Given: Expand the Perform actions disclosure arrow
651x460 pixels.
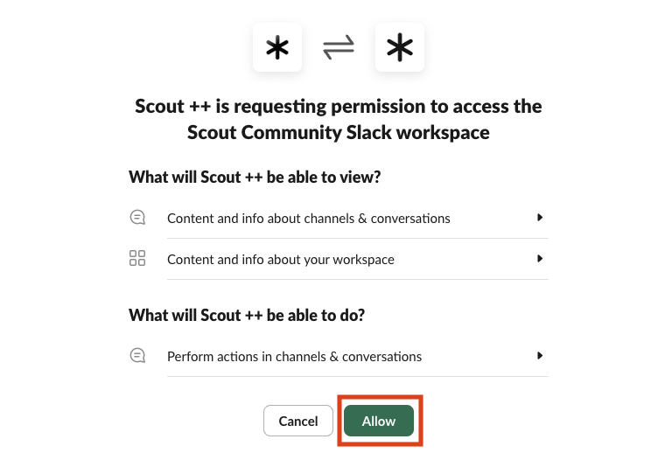Looking at the screenshot, I should pos(540,356).
